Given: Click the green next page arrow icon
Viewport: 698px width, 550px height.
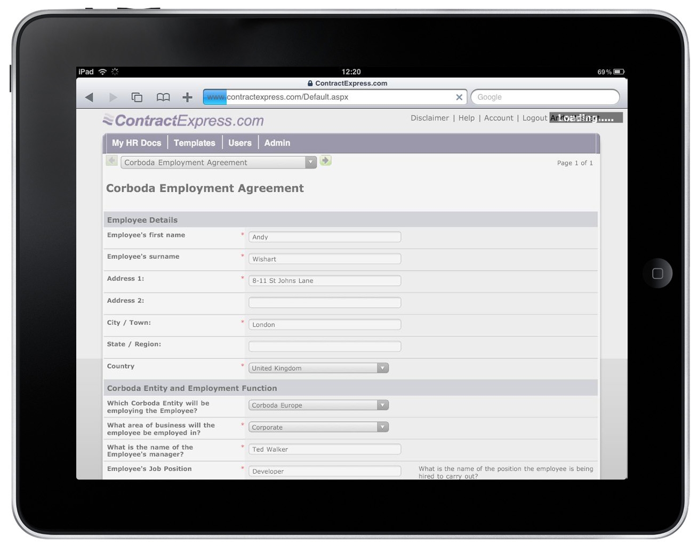Looking at the screenshot, I should pos(325,161).
